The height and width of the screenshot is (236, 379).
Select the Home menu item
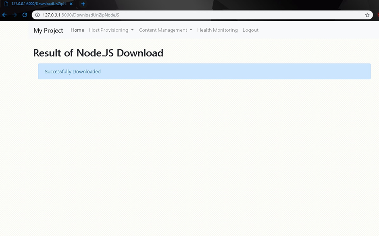click(77, 30)
